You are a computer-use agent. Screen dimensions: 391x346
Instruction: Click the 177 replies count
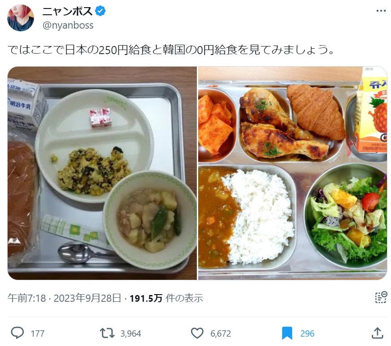click(38, 333)
